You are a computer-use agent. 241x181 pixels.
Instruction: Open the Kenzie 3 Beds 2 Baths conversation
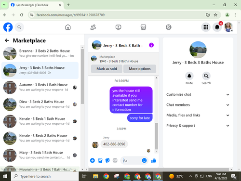(40, 138)
